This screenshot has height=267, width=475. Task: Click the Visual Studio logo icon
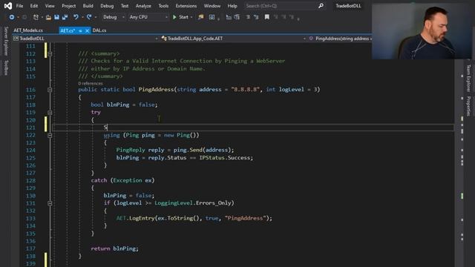[x=8, y=6]
